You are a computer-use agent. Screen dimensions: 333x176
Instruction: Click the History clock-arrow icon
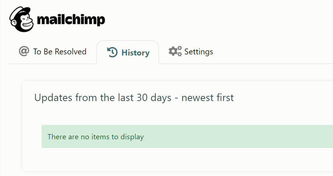pyautogui.click(x=112, y=52)
